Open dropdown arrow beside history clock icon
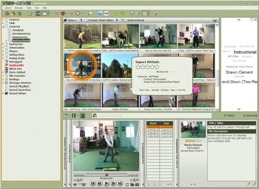Image resolution: width=259 pixels, height=189 pixels. (82, 13)
